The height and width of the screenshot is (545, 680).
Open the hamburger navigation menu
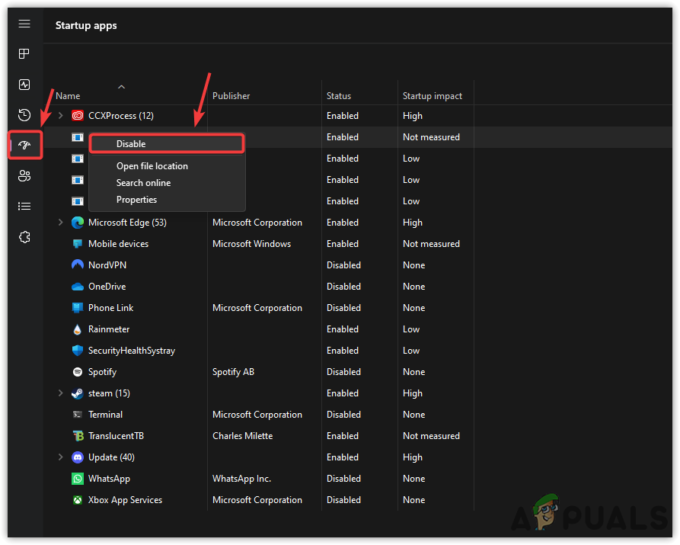24,24
